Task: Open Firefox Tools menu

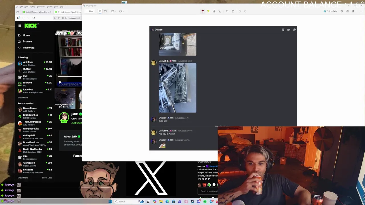Action: click(56, 7)
